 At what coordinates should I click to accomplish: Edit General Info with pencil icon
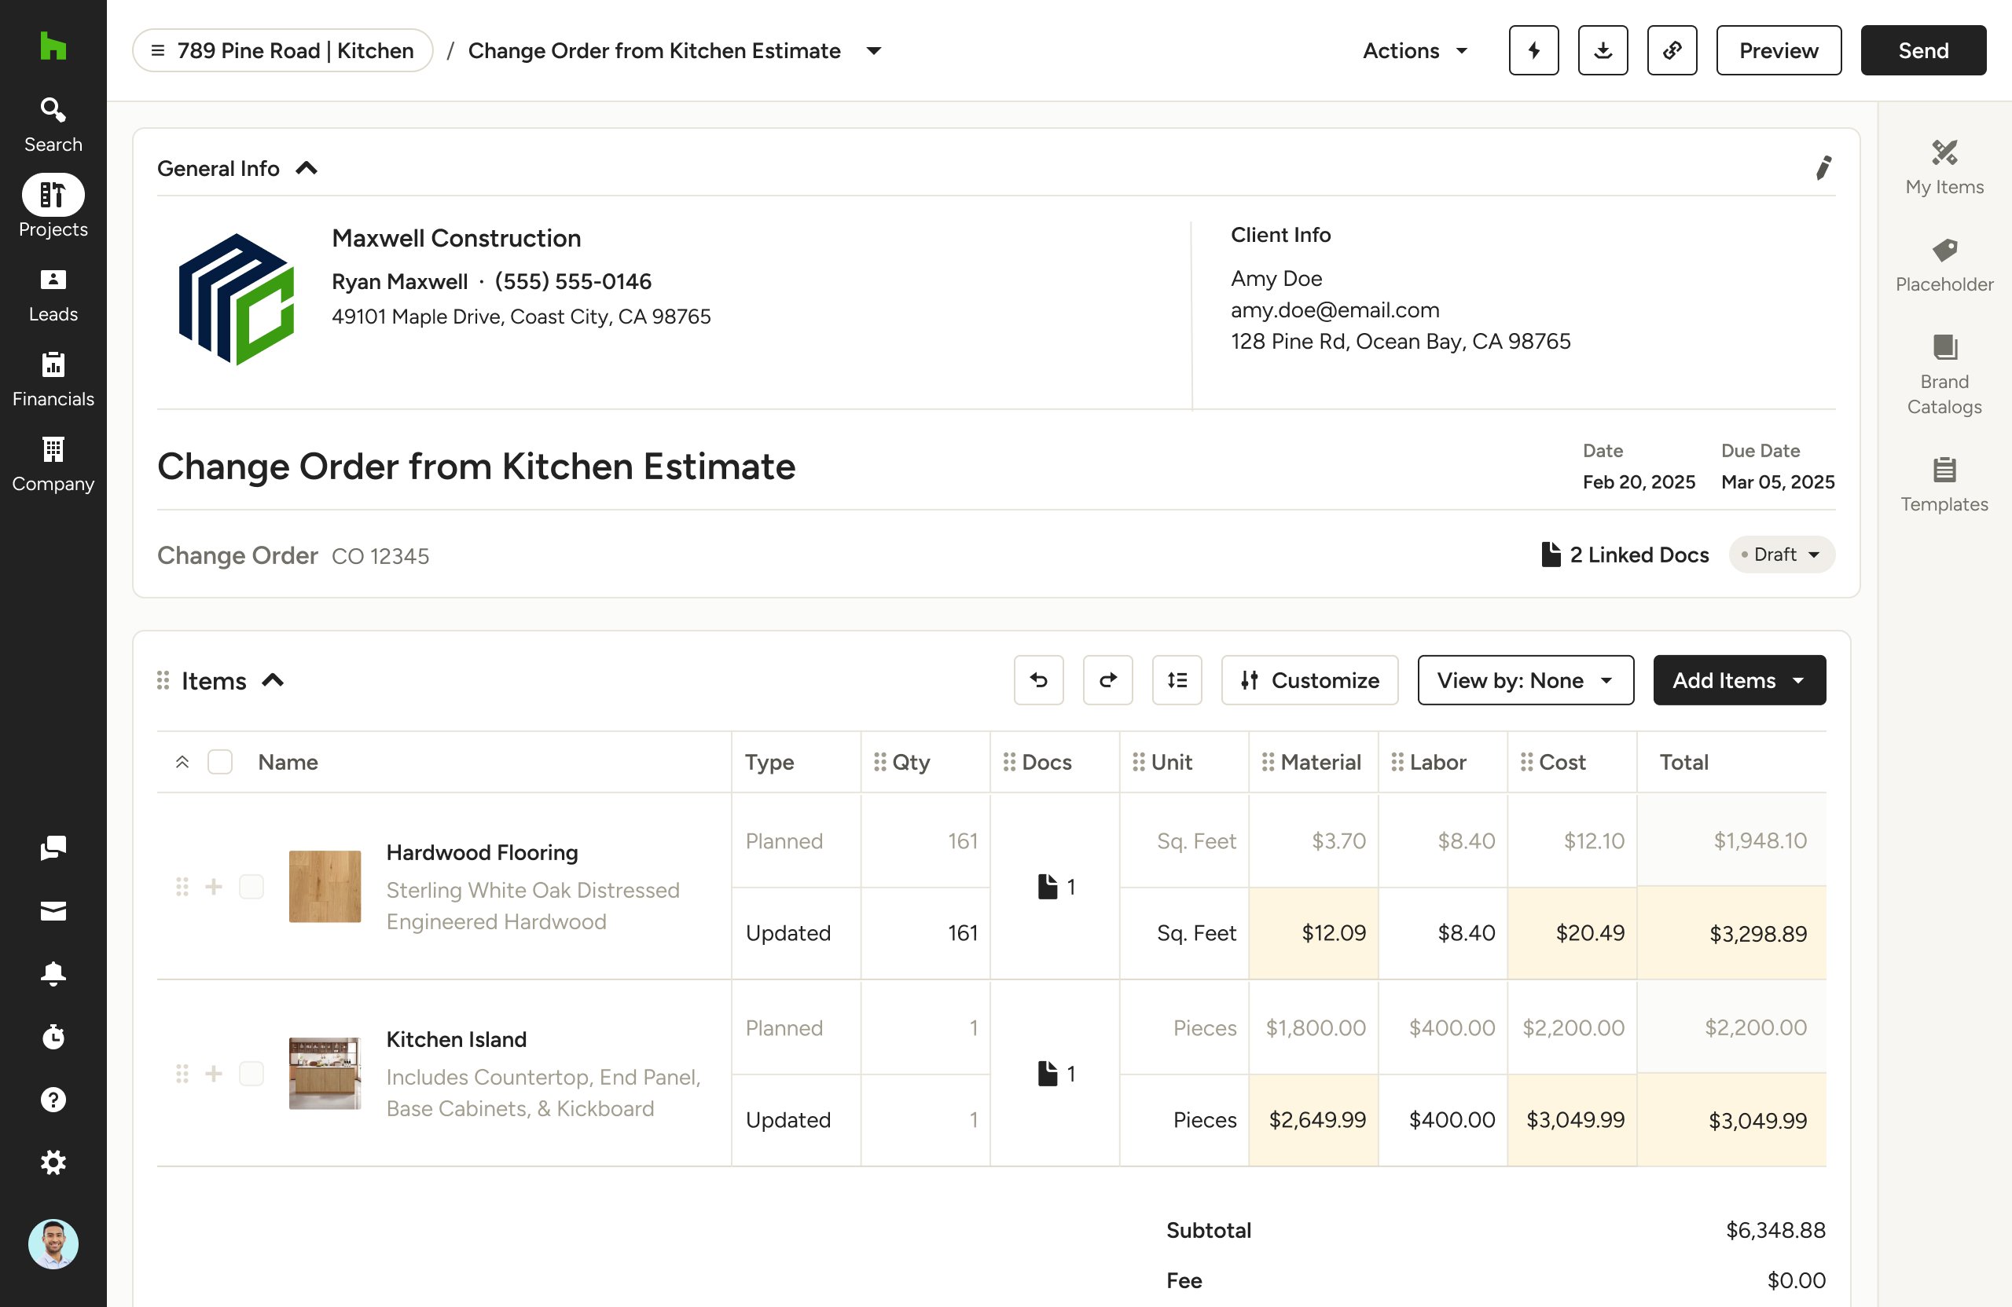[x=1823, y=168]
